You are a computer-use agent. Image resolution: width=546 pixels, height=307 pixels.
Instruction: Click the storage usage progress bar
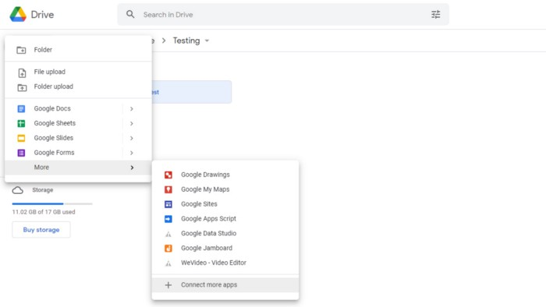coord(52,203)
